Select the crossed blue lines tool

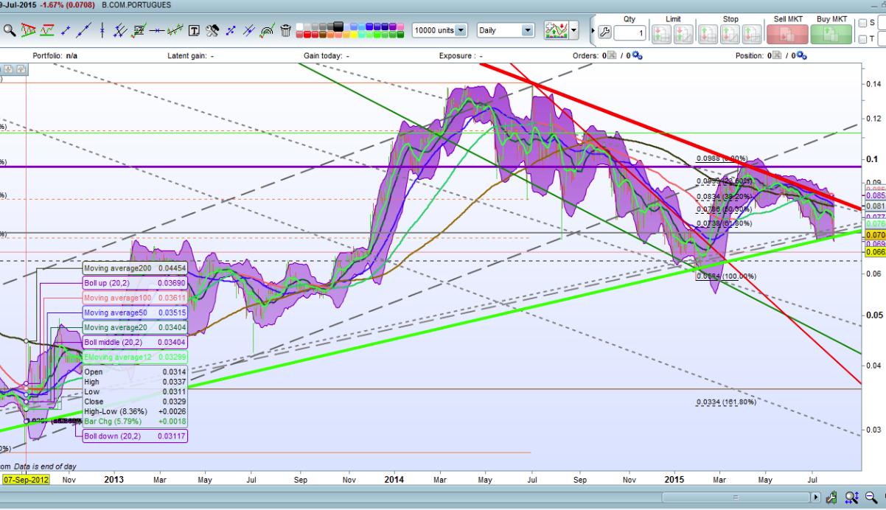249,30
